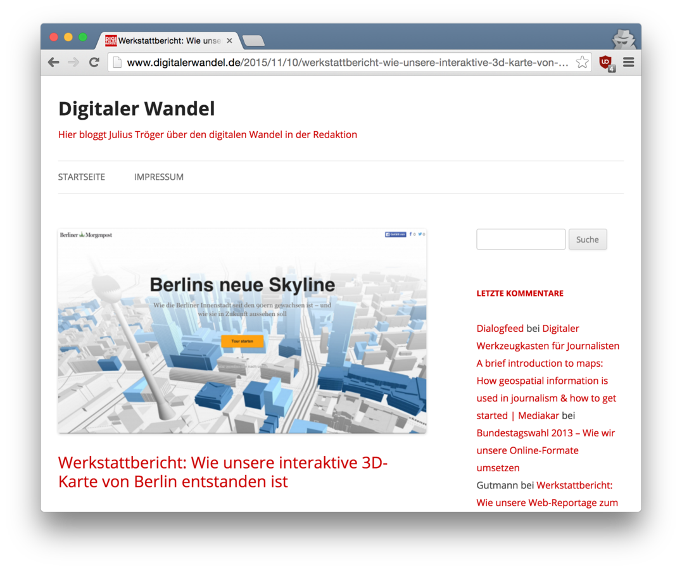Click the browser forward arrow

click(73, 62)
